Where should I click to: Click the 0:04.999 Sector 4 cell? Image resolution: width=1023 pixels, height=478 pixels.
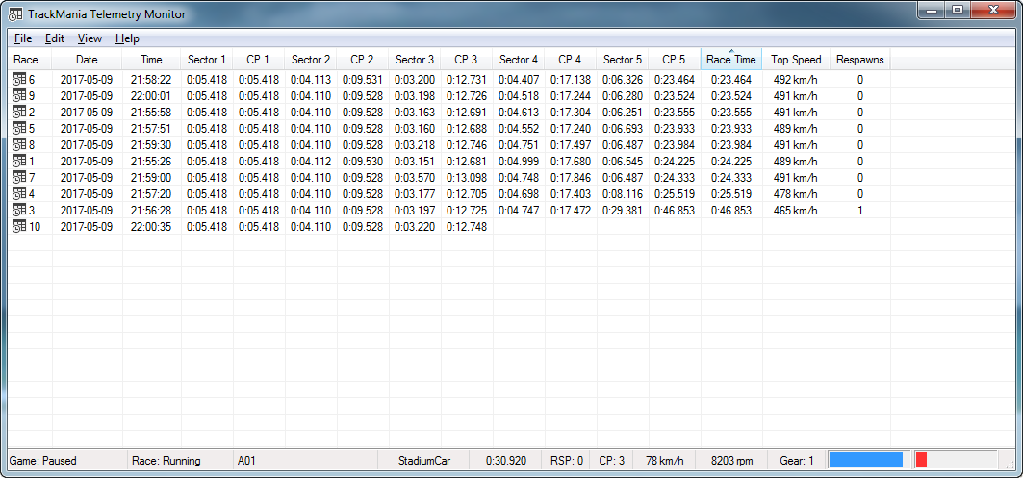pyautogui.click(x=519, y=161)
